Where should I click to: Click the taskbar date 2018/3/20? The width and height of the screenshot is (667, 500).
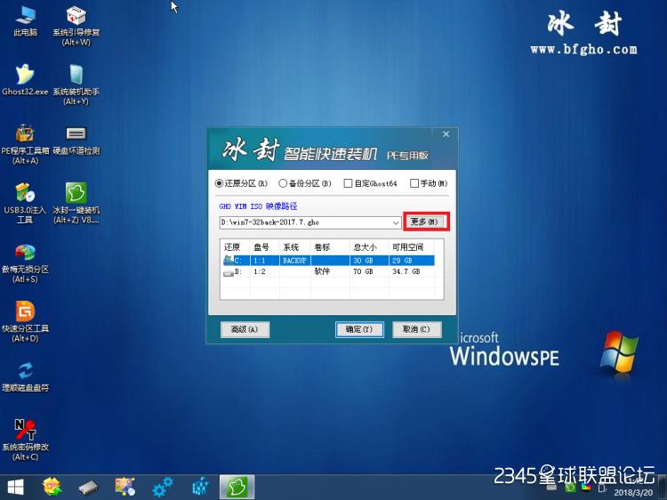point(633,493)
